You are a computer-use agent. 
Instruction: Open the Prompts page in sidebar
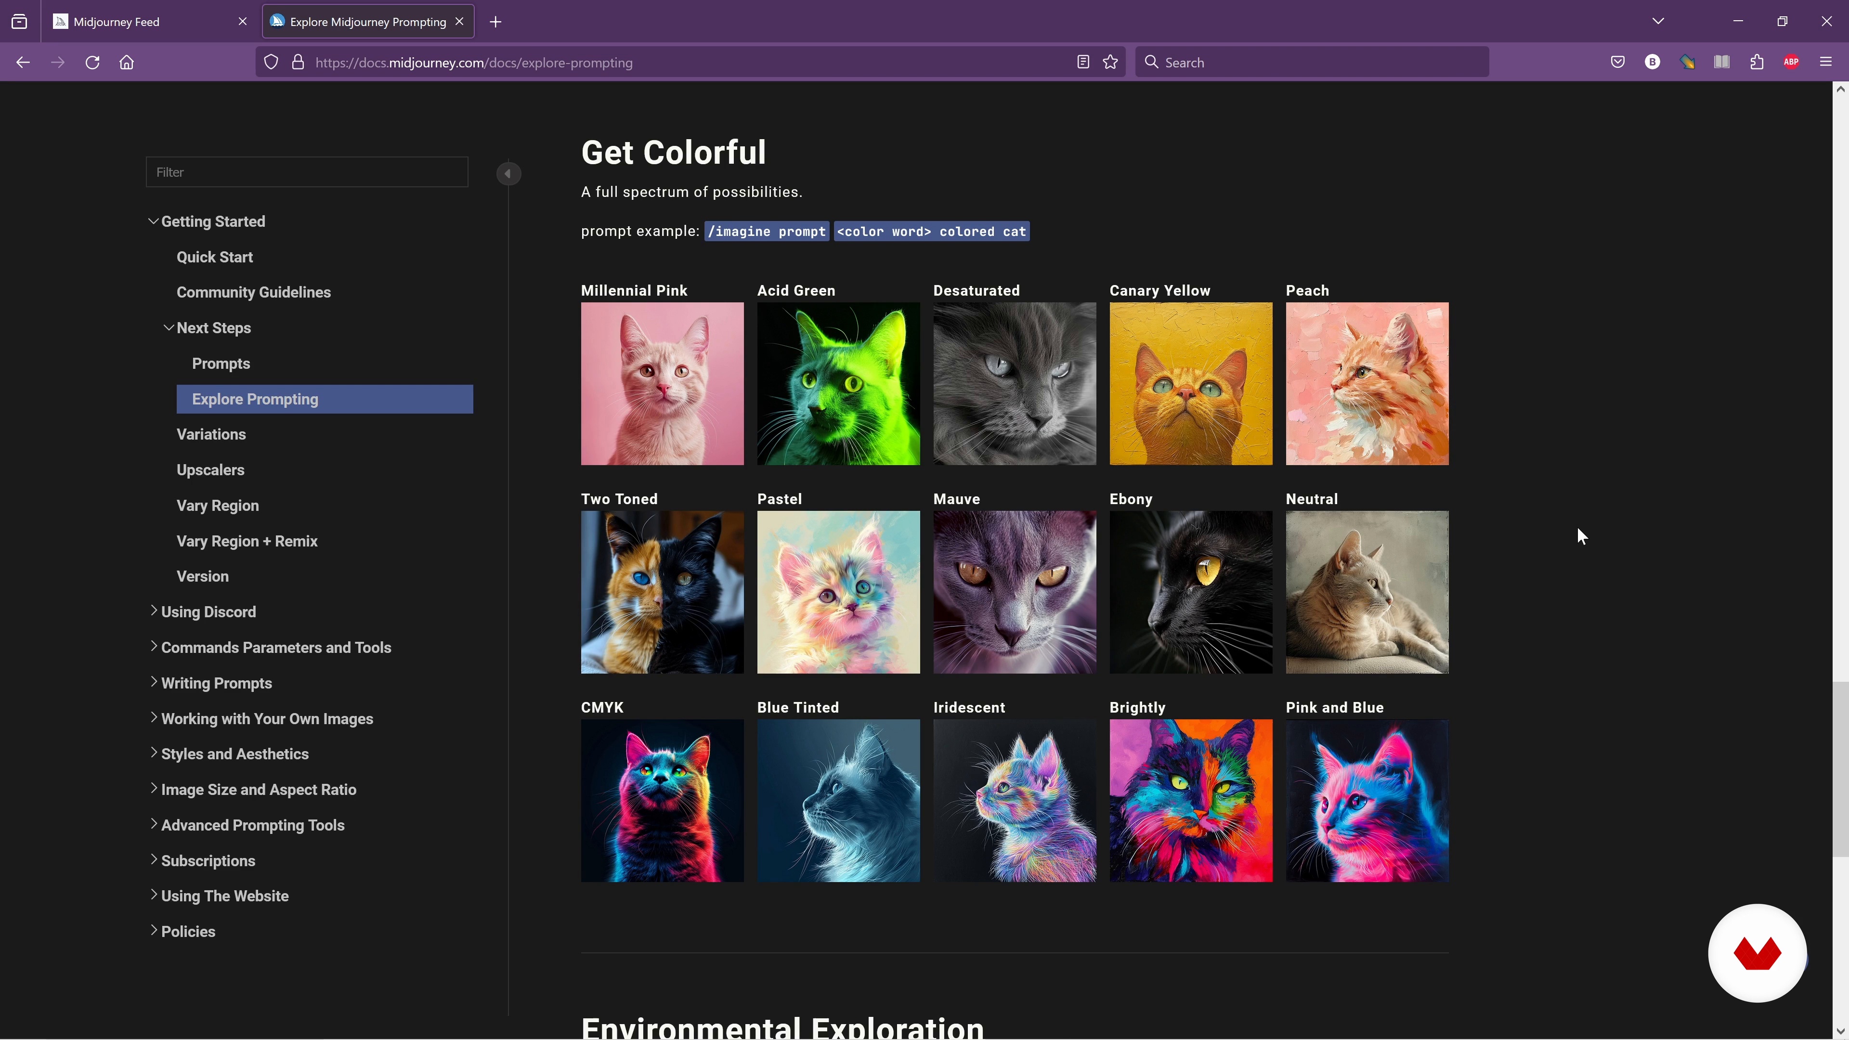click(221, 364)
